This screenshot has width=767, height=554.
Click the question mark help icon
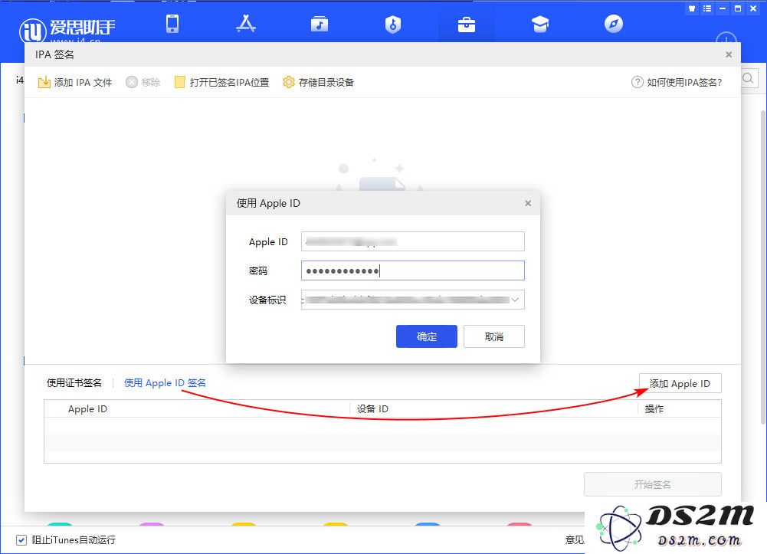pyautogui.click(x=637, y=82)
